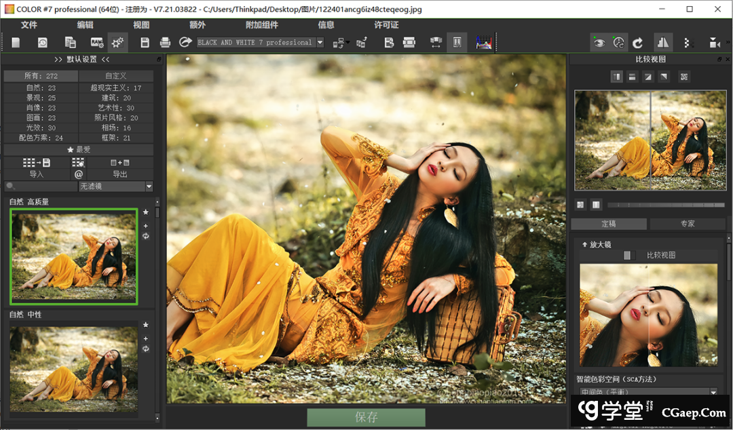Select the diagonal split comparison icon
Image resolution: width=733 pixels, height=430 pixels.
(x=648, y=77)
